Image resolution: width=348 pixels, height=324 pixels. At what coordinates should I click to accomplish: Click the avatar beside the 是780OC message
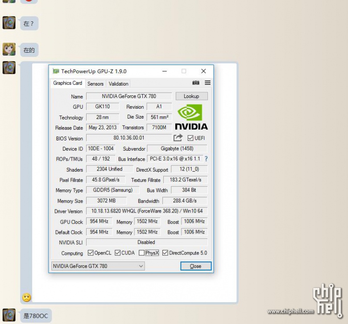[9, 315]
